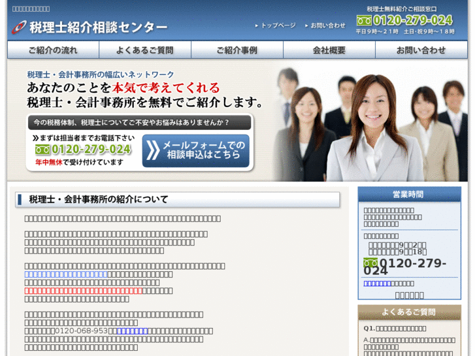Click the 税理士・会計事務所の紹介について section heading
The image size is (475, 356).
[x=178, y=199]
